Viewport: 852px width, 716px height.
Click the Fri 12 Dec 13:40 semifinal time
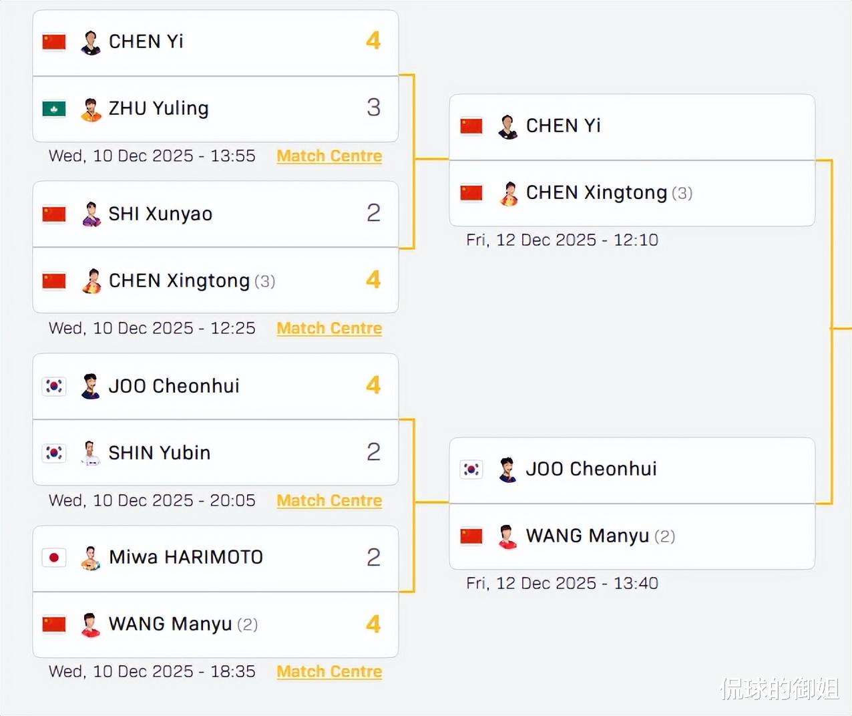tap(562, 584)
